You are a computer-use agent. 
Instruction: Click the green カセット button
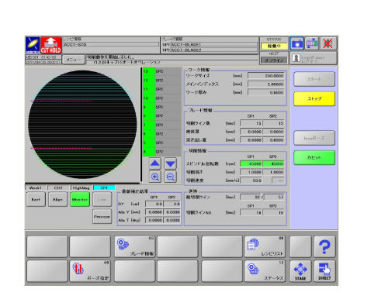(314, 157)
